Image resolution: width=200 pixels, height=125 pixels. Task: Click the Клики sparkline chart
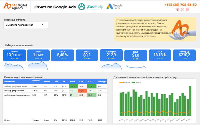click(38, 66)
